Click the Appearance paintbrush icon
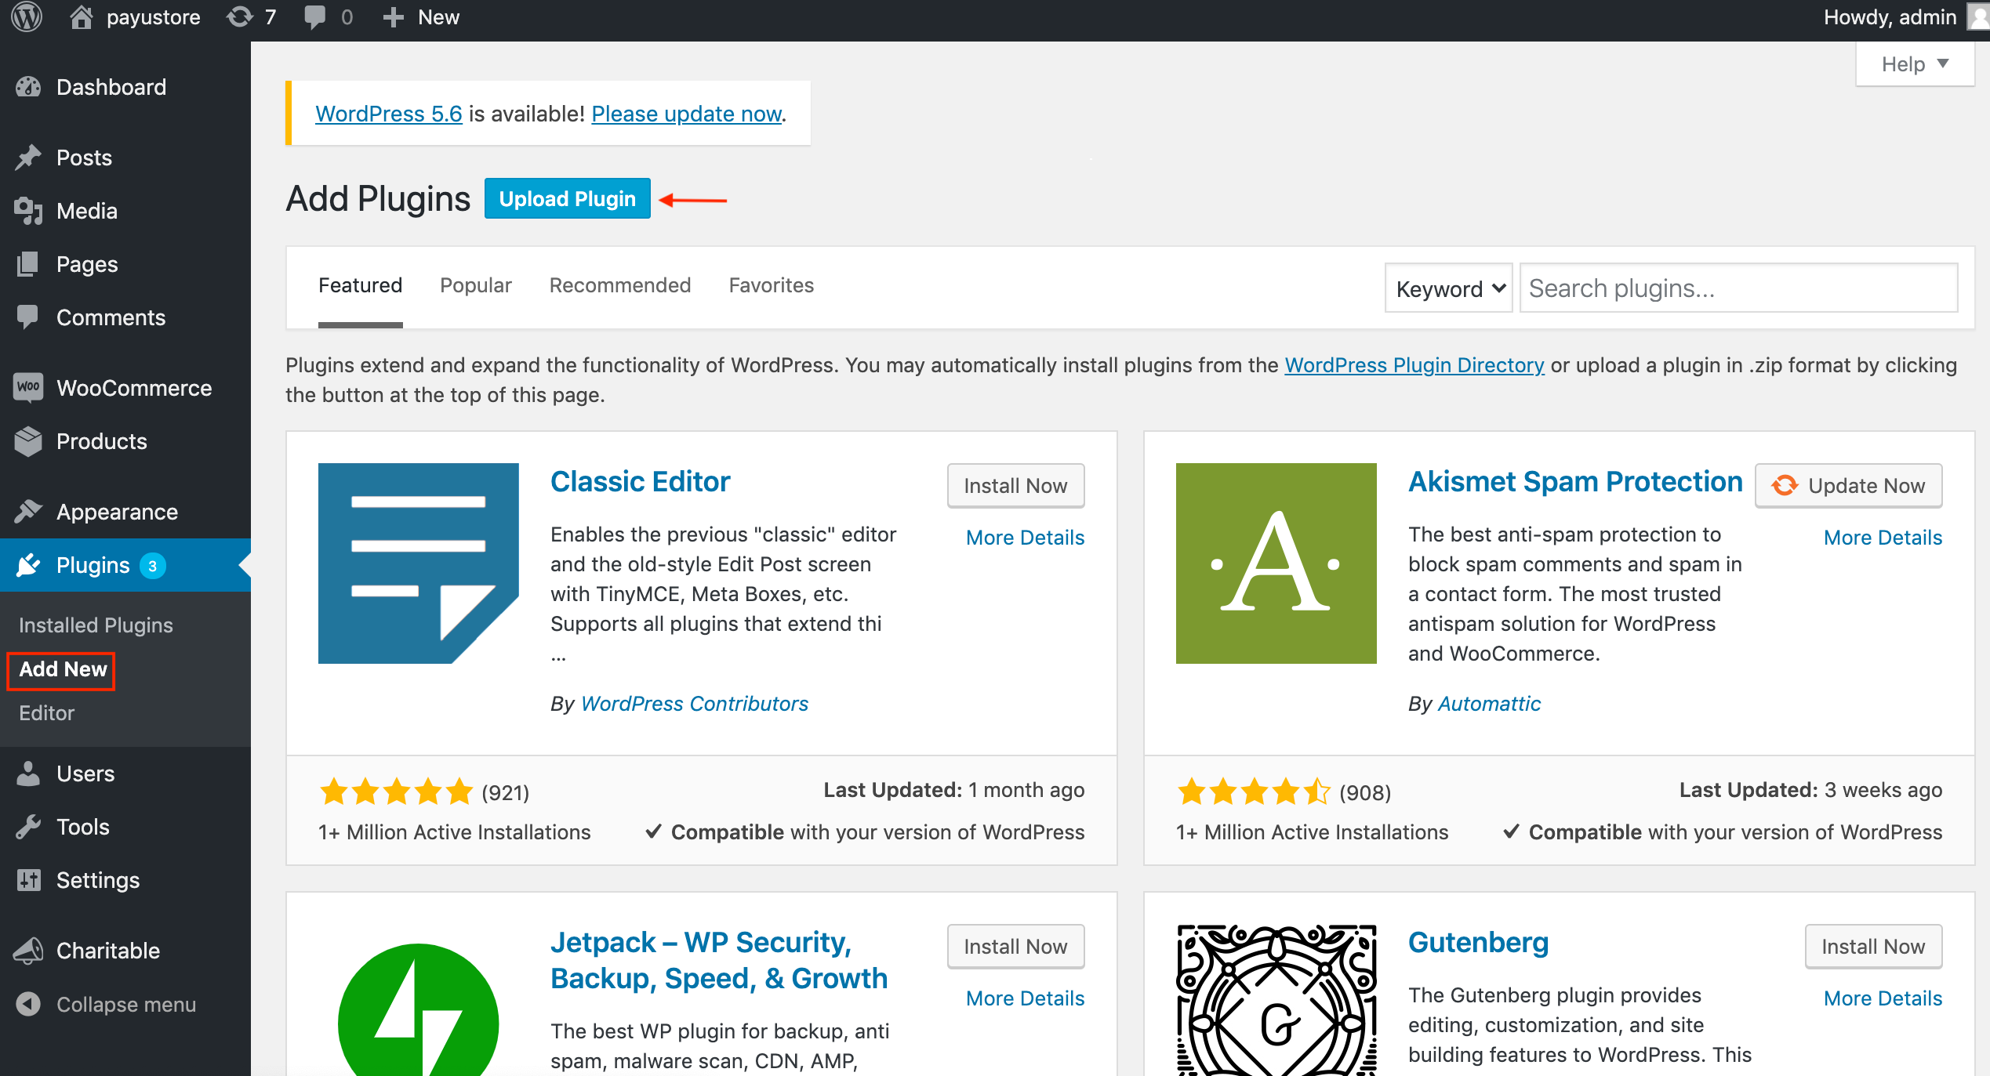The width and height of the screenshot is (1990, 1076). 28,512
